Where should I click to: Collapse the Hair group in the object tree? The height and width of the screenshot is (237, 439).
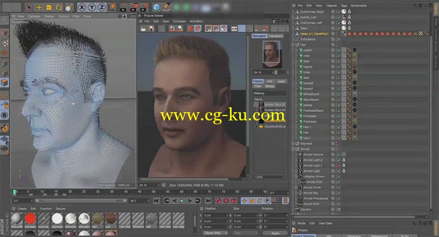pyautogui.click(x=294, y=45)
